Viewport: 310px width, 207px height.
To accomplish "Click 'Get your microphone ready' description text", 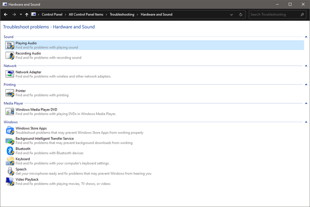I will [x=83, y=174].
